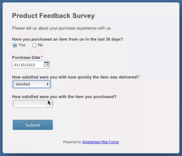This screenshot has height=156, width=182.
Task: Click the arrow of the empty item dropdown
Action: pyautogui.click(x=50, y=104)
